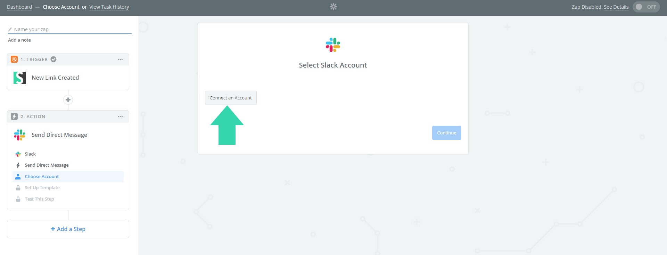Click Select Slack Account heading
Viewport: 667px width, 255px height.
pos(333,65)
